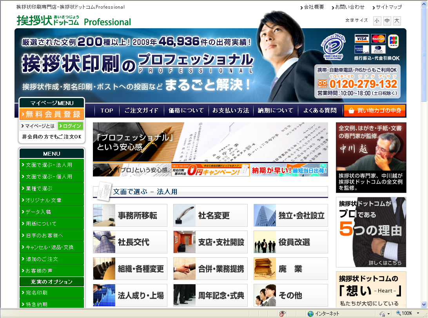Open 法人成り・上場 category tile
Image resolution: width=428 pixels, height=318 pixels.
tap(130, 295)
